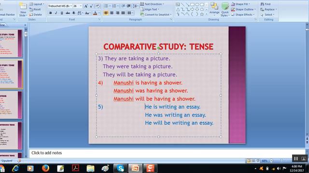Screen dimensions: 309x173
Task: Toggle italic formatting
Action: pos(56,13)
